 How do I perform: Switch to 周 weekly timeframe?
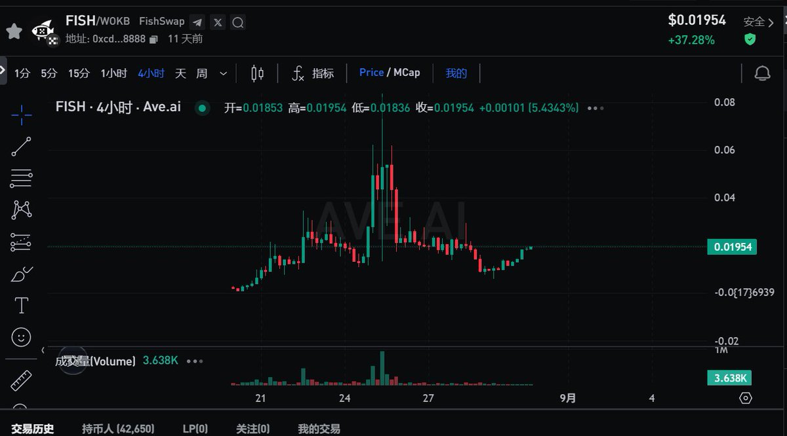coord(201,73)
